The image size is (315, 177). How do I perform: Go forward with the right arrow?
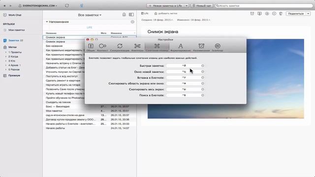tap(11, 6)
